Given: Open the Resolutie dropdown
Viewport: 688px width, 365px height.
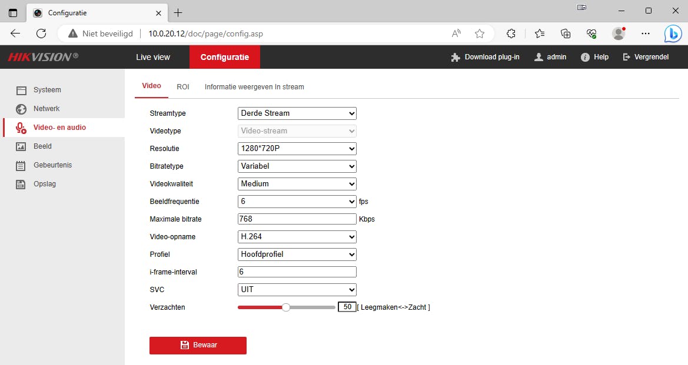Looking at the screenshot, I should 297,149.
